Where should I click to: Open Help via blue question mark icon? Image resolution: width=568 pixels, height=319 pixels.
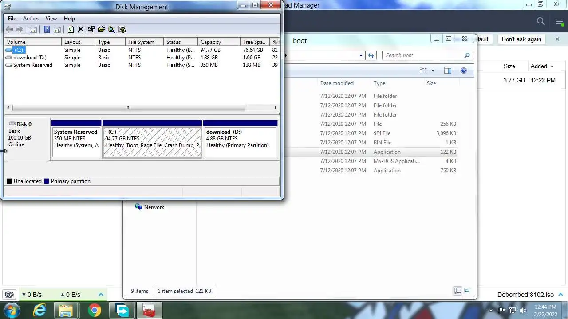[x=47, y=29]
